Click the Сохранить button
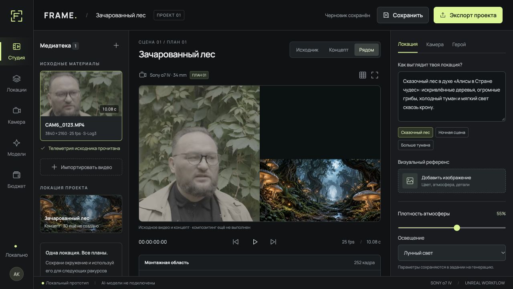 point(403,15)
